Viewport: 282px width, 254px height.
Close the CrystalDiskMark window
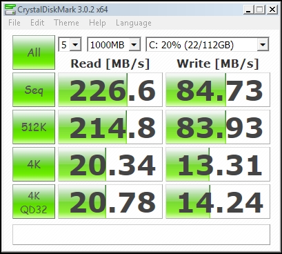point(272,10)
